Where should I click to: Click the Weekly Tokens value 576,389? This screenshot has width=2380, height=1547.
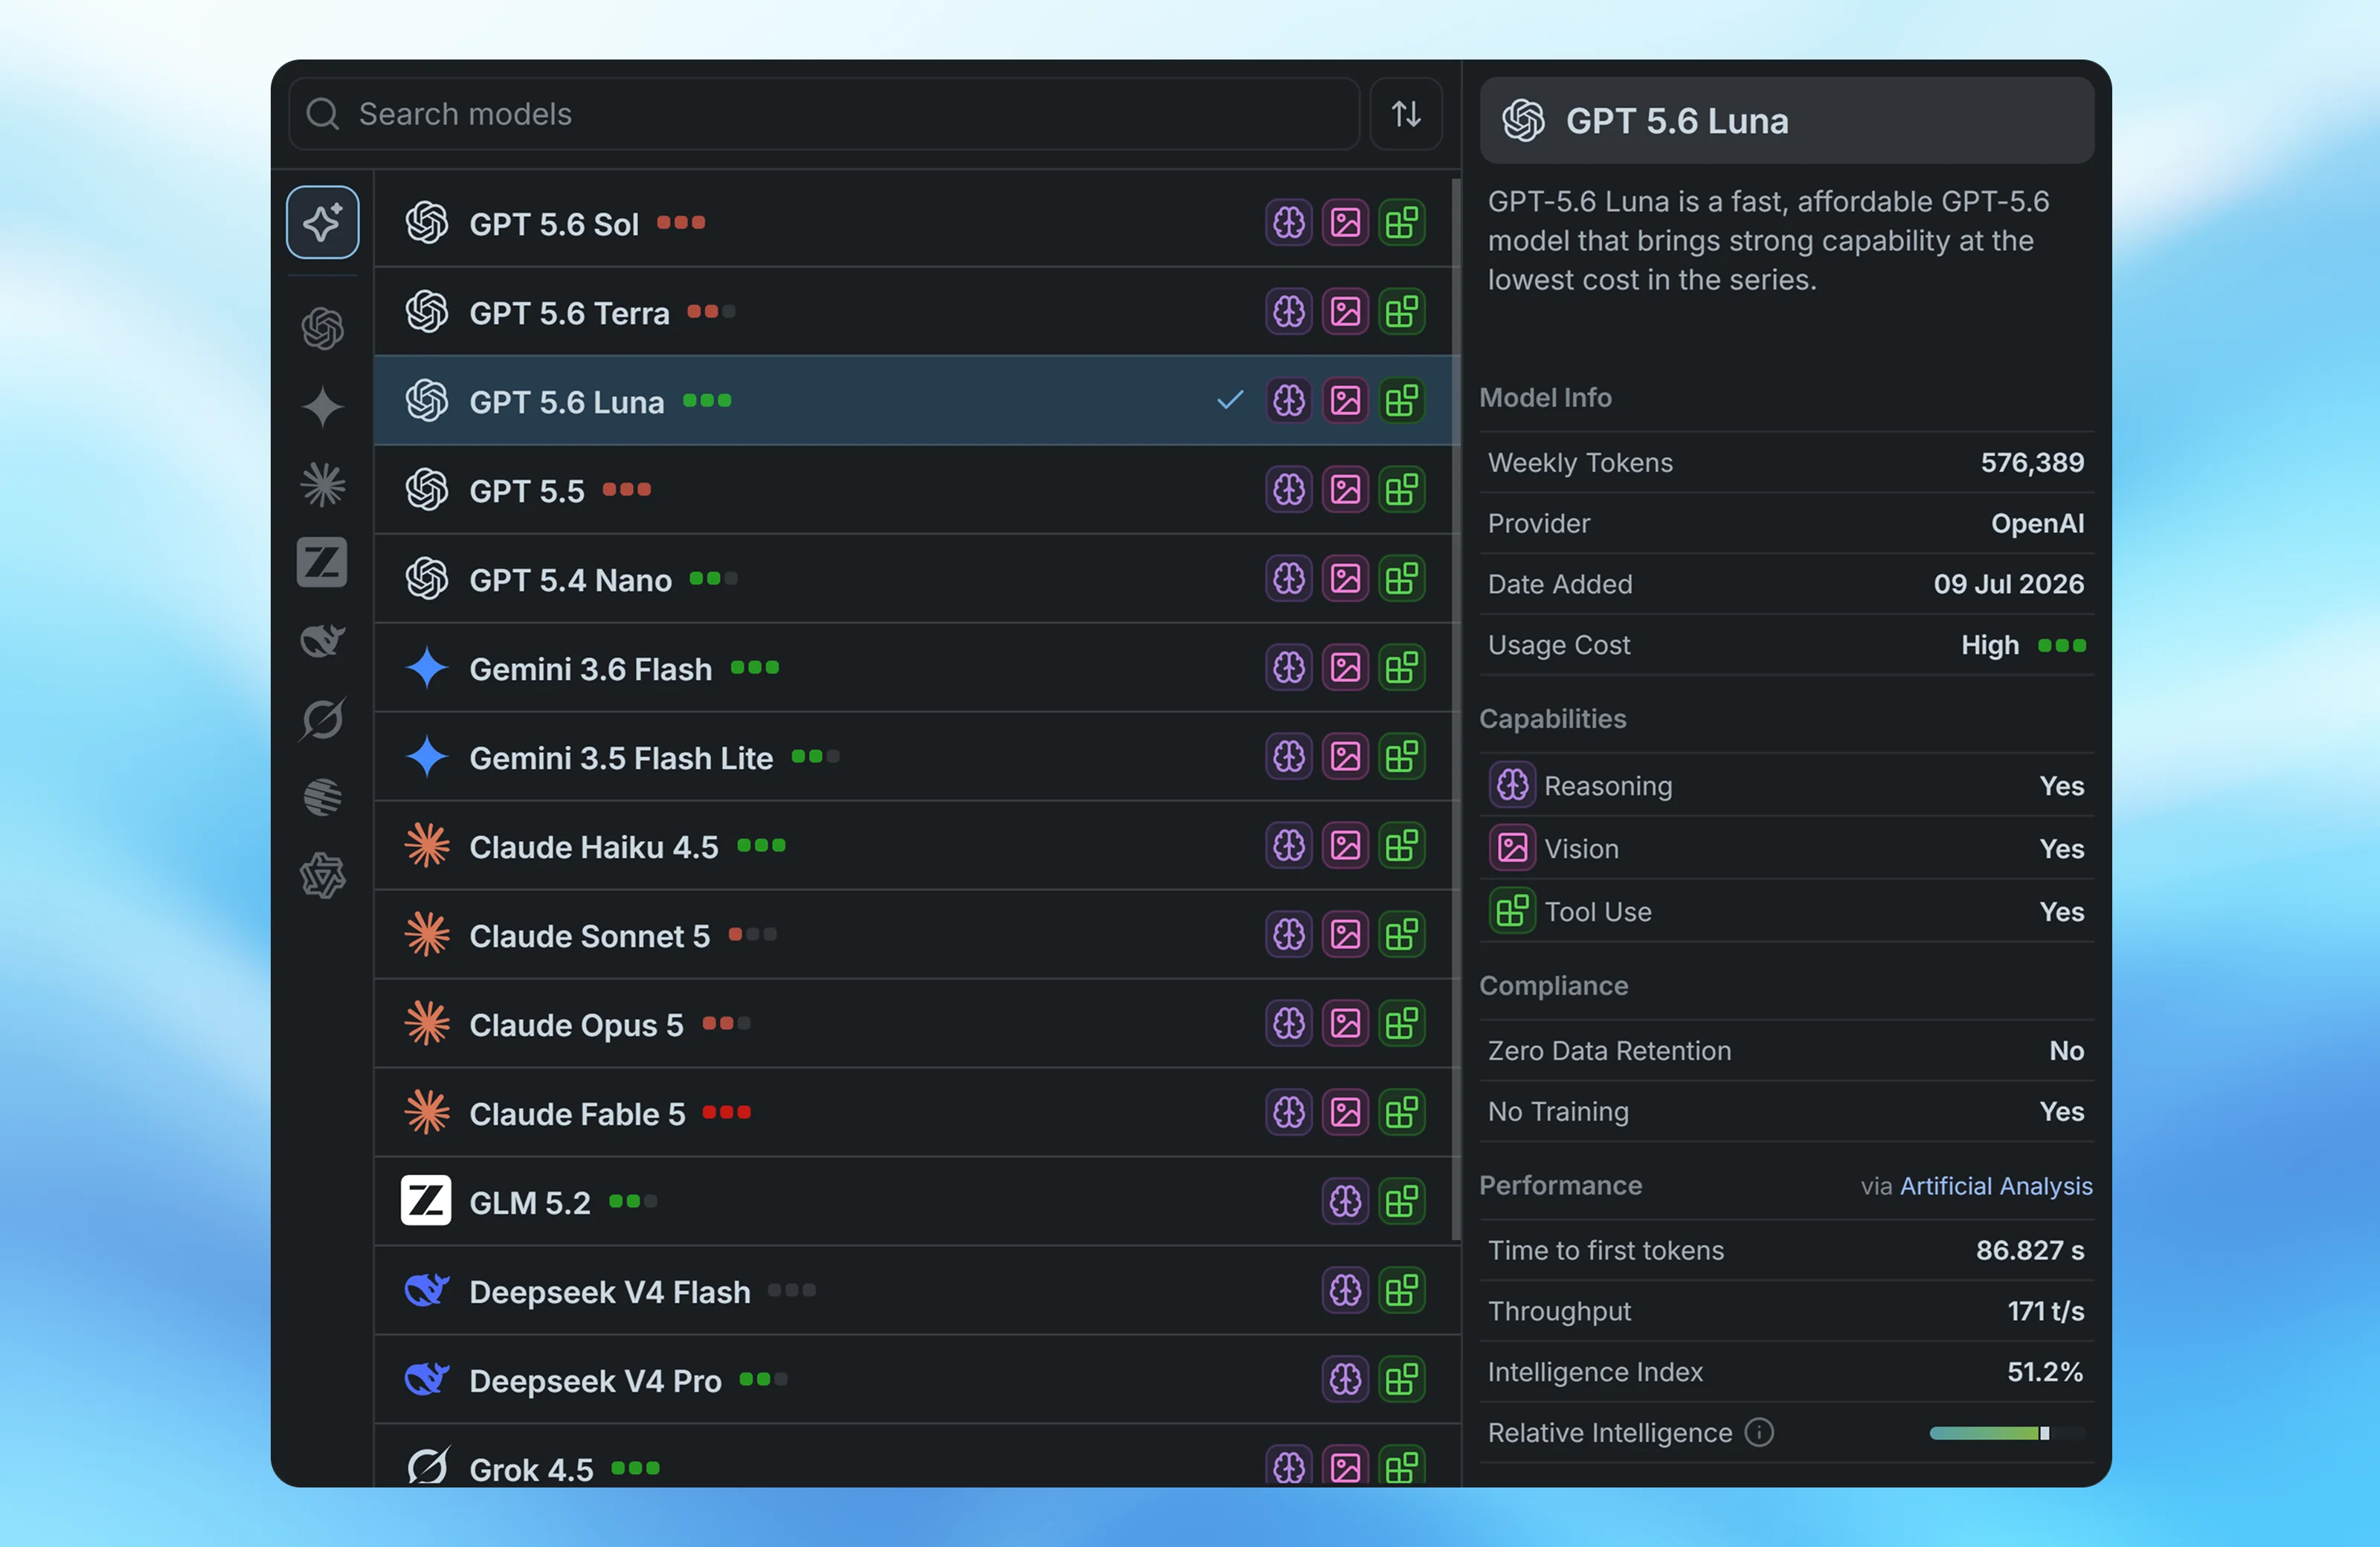[2032, 462]
